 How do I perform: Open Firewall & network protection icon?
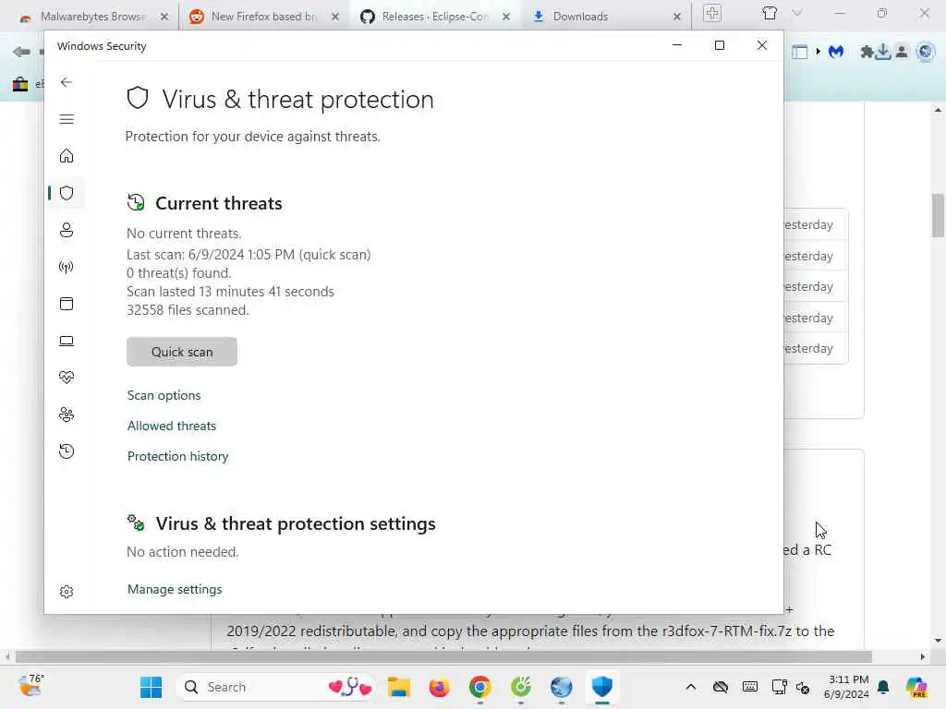67,267
